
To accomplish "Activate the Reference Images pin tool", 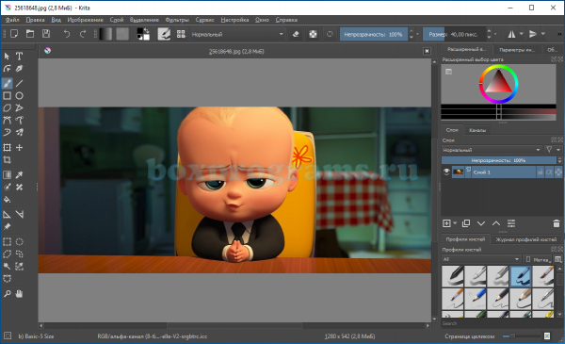I will click(7, 227).
